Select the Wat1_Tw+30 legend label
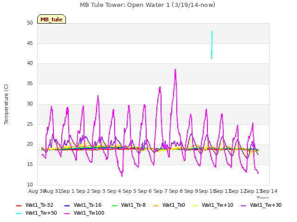297x222 pixels. (x=266, y=205)
